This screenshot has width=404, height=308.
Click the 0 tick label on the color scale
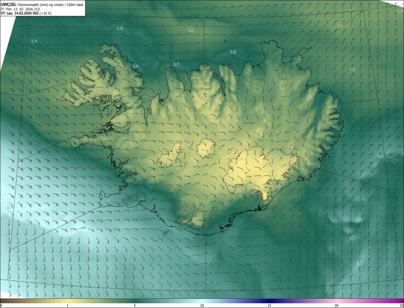1,305
